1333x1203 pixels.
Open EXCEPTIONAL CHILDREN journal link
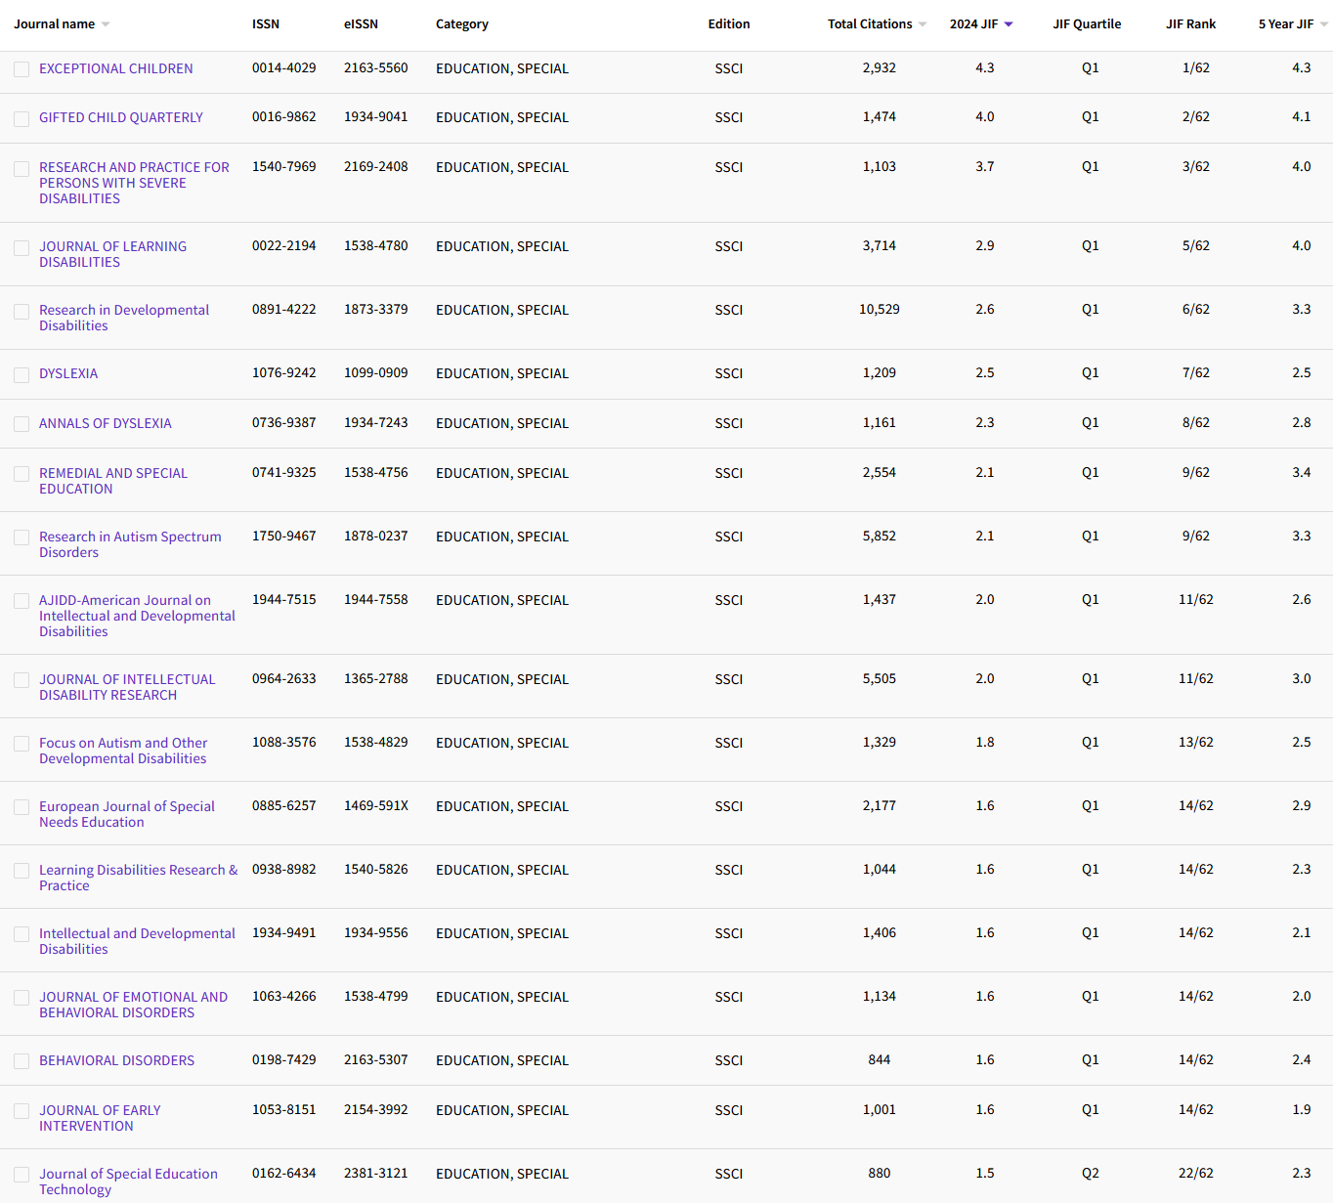point(116,68)
